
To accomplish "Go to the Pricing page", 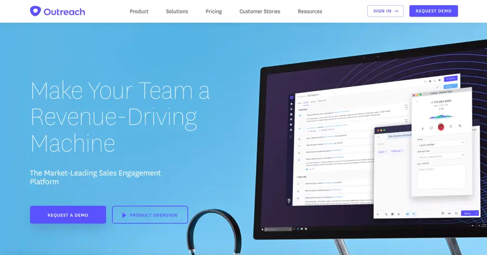I will coord(214,11).
